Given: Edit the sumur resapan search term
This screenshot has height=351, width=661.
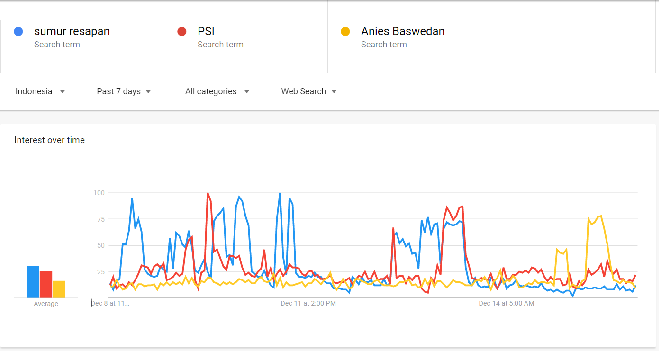Looking at the screenshot, I should [x=72, y=32].
